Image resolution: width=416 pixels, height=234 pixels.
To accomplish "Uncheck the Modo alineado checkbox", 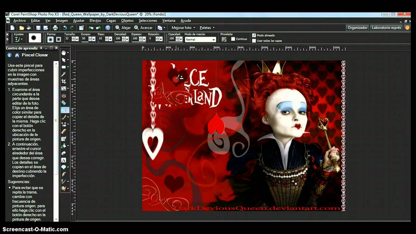I will point(254,35).
